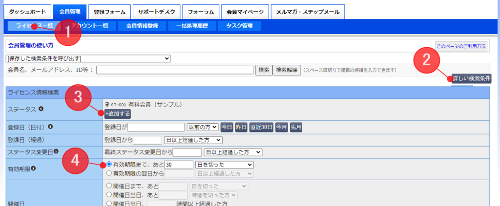Select radio 有効期限まで、あと
The width and height of the screenshot is (500, 206).
pyautogui.click(x=109, y=165)
